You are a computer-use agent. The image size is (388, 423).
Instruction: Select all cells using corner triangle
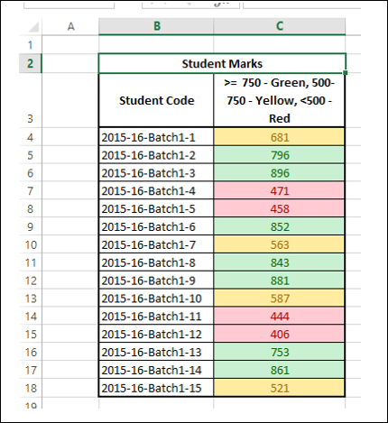[33, 27]
